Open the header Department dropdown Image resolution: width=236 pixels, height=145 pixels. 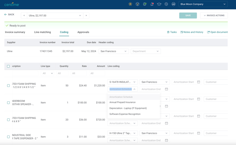pos(146,51)
